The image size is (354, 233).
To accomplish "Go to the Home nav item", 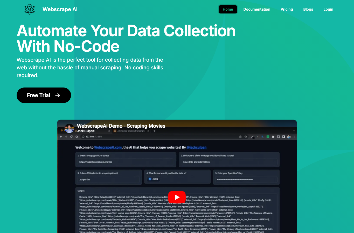I will 228,9.
